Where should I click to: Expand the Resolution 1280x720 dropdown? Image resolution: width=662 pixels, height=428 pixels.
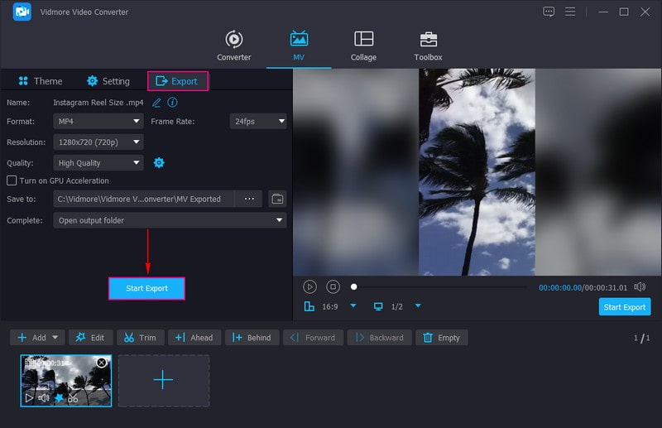click(98, 142)
